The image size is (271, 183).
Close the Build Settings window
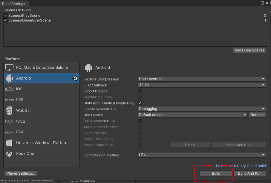pyautogui.click(x=267, y=3)
